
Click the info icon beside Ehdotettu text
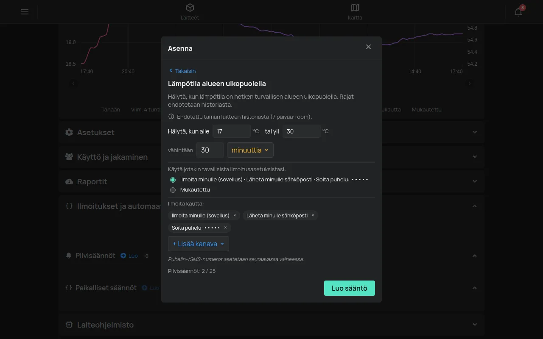tap(171, 117)
